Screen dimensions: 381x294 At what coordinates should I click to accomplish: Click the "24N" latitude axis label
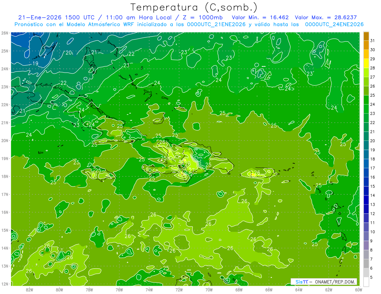point(5,69)
